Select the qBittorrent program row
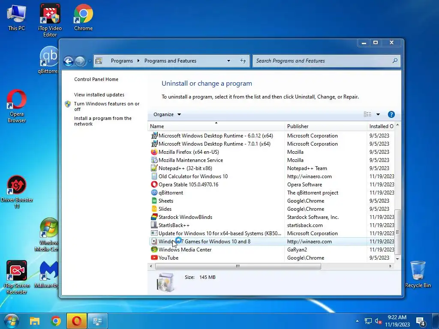Viewport: 439px width, 329px height. 271,193
